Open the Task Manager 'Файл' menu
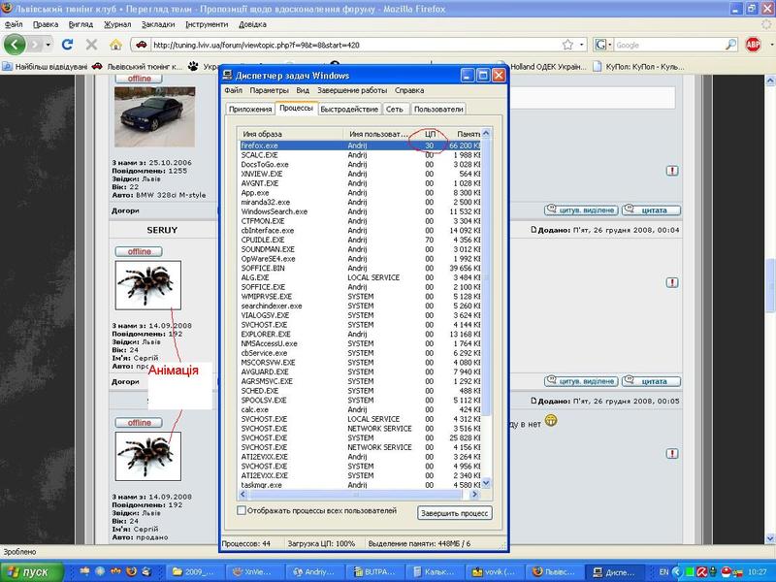 (x=233, y=90)
